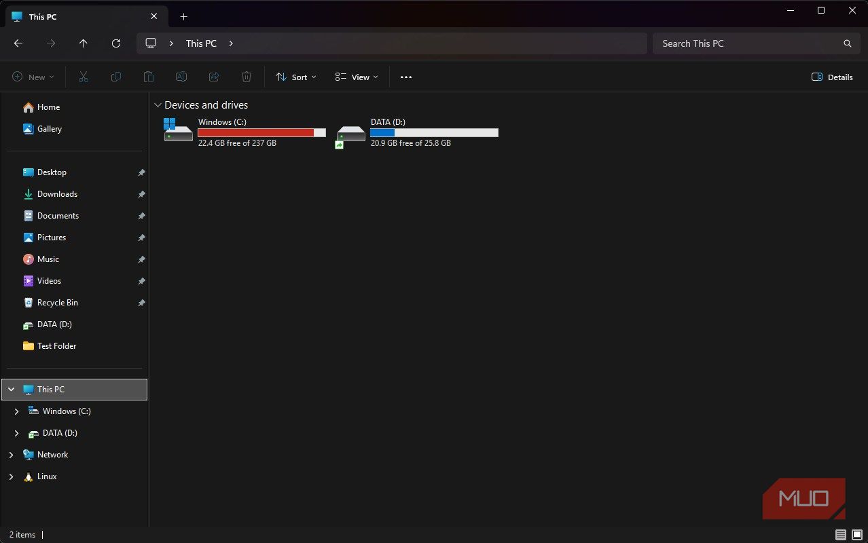Click the Copy icon in toolbar
This screenshot has width=868, height=543.
[116, 77]
